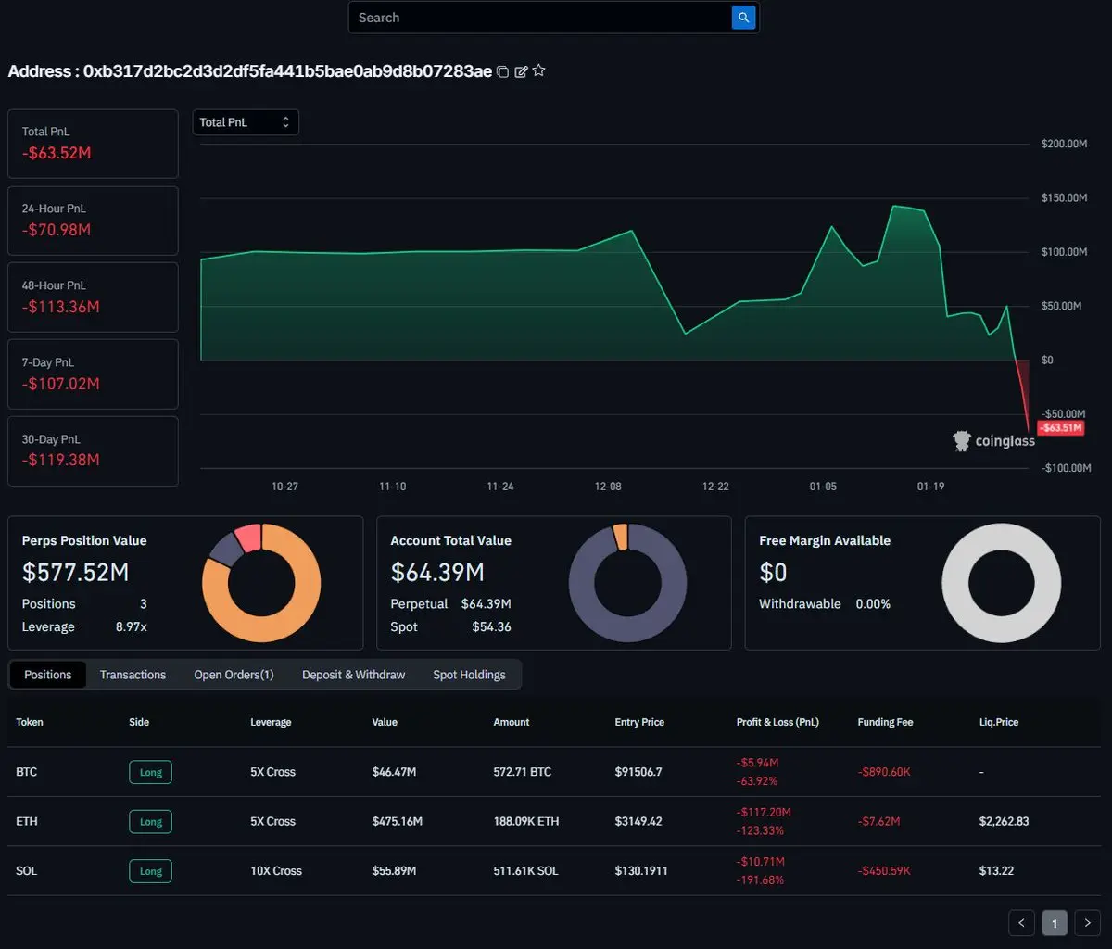Switch to the Transactions tab
The image size is (1112, 949).
(133, 675)
